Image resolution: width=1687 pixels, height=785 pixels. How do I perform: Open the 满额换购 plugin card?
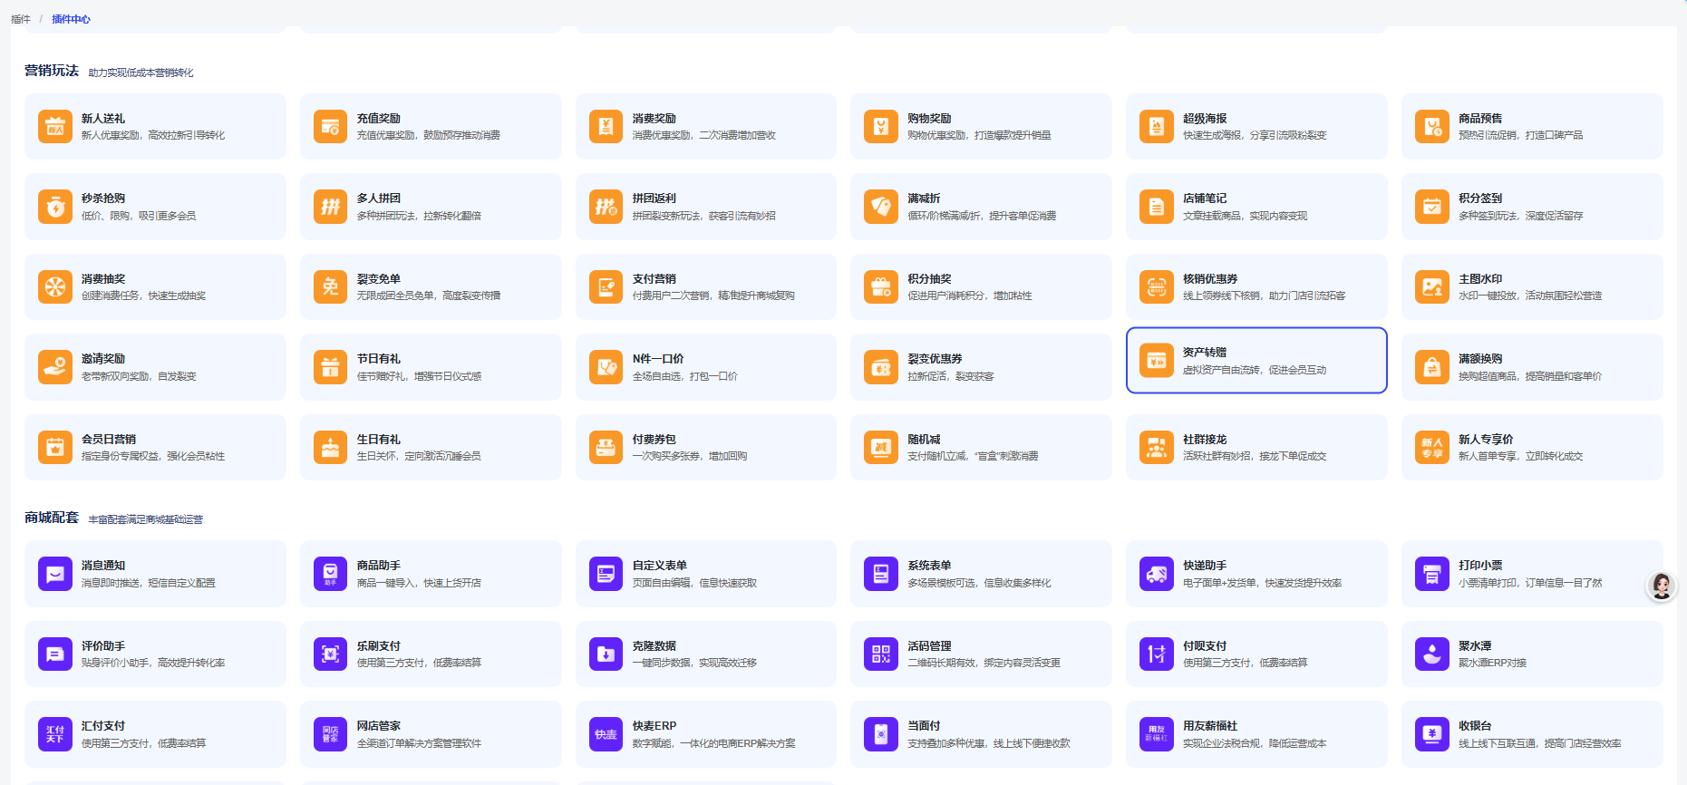pyautogui.click(x=1531, y=367)
